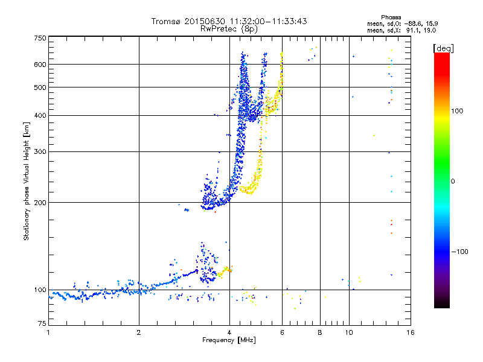
Task: Click the 'mean, sd,X: 91.1, 19.0' line
Action: point(401,30)
